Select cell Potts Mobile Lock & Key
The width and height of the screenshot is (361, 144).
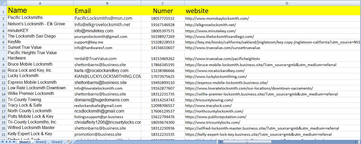pyautogui.click(x=40, y=117)
